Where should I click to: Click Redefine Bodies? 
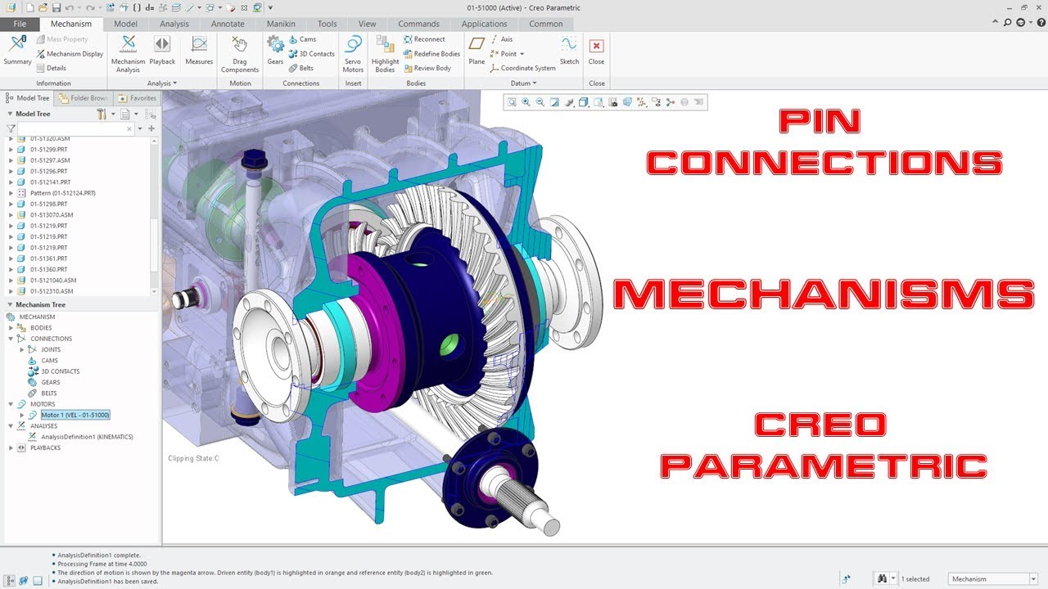pos(431,54)
